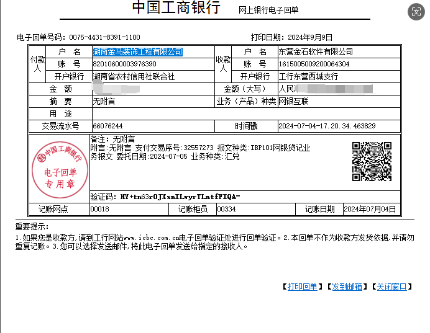The height and width of the screenshot is (333, 430).
Task: Click the red 电子回单专用章 stamp
Action: pyautogui.click(x=60, y=170)
